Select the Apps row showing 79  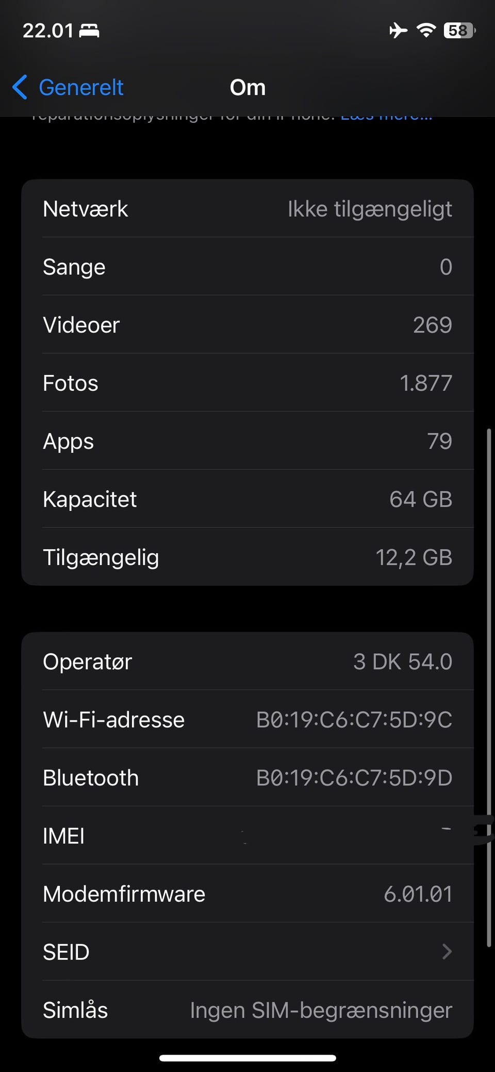(247, 441)
